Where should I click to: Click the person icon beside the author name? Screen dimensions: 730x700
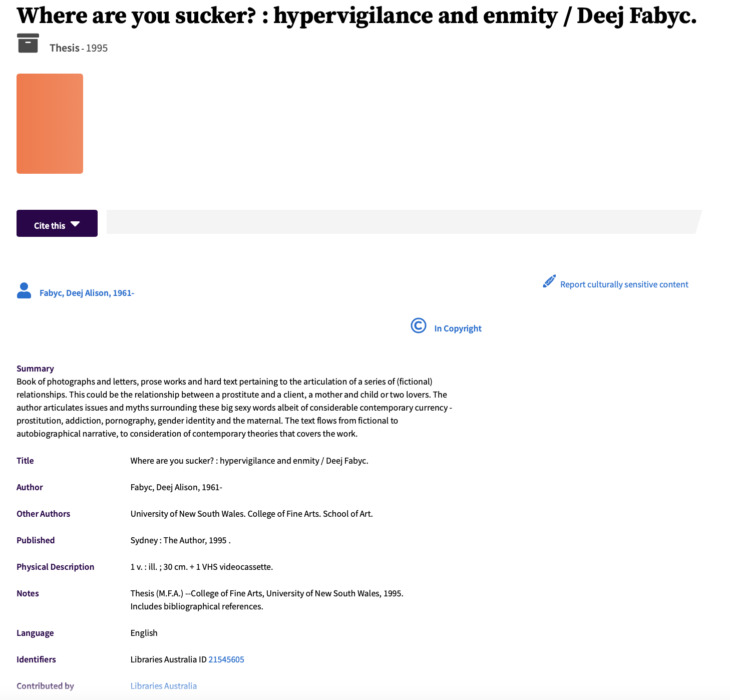coord(24,290)
